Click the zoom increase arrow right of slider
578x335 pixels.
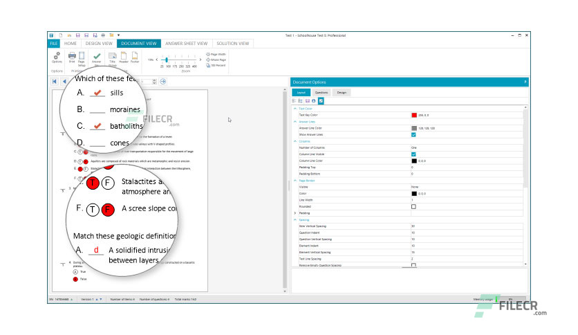coord(201,60)
